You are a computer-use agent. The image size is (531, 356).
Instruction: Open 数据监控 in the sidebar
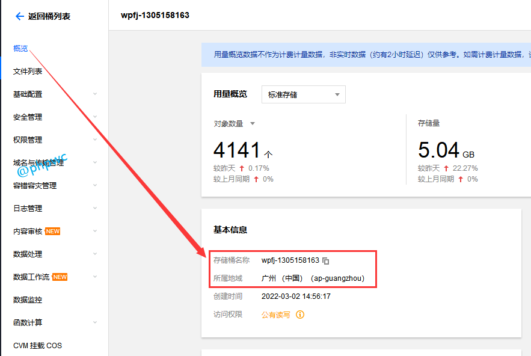click(28, 300)
